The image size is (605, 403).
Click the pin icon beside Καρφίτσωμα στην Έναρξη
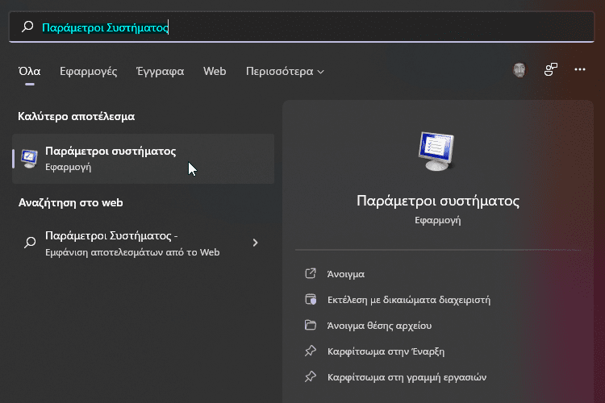tap(311, 351)
